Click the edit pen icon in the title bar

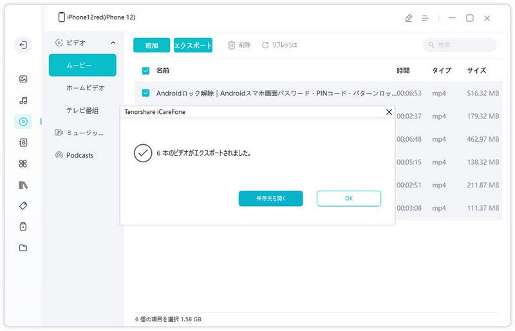pyautogui.click(x=409, y=18)
